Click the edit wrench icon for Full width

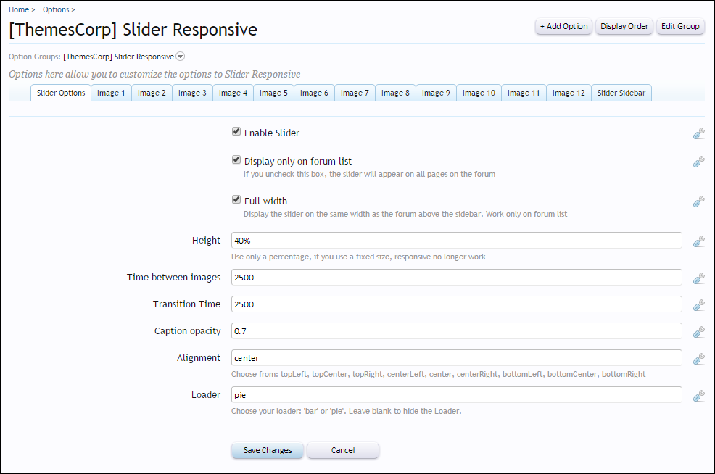pyautogui.click(x=698, y=201)
